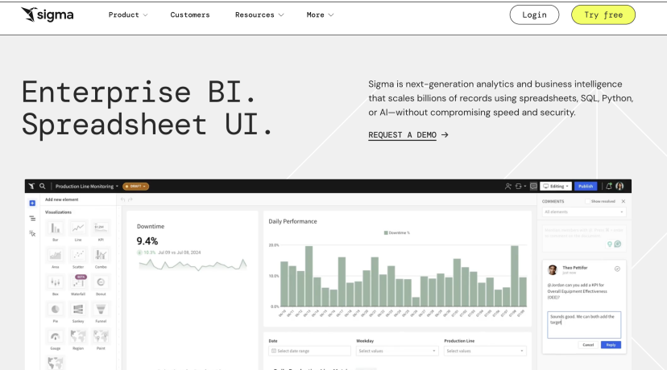Image resolution: width=667 pixels, height=370 pixels.
Task: Open the notifications bell icon
Action: click(x=609, y=186)
